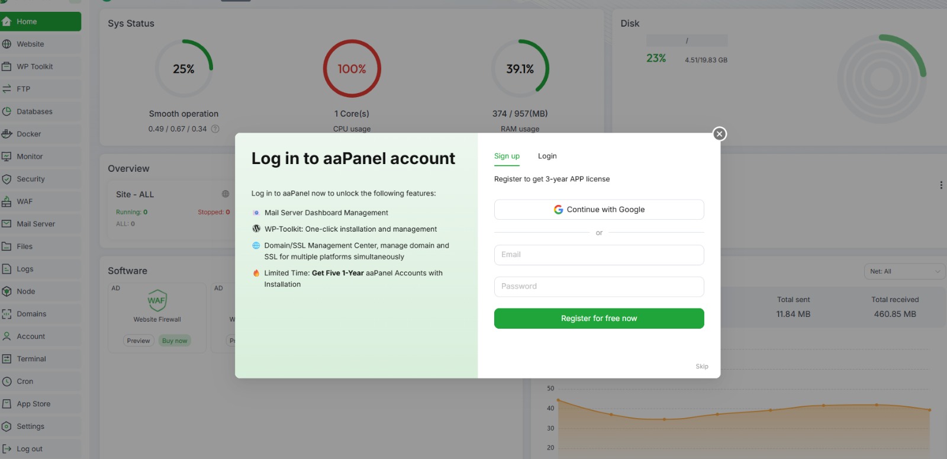Click the Security shield icon

click(7, 179)
